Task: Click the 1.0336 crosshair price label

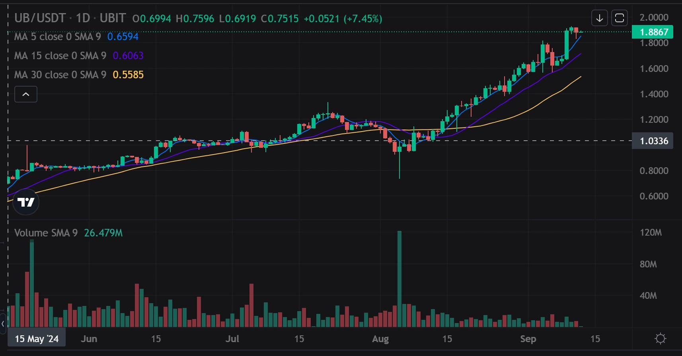Action: coord(653,141)
